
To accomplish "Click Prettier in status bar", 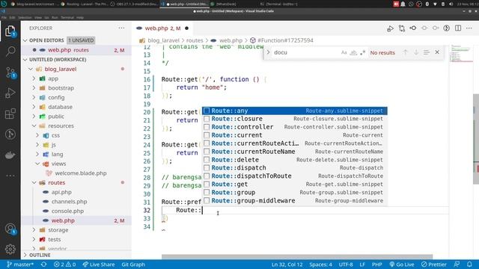I will pos(434,265).
